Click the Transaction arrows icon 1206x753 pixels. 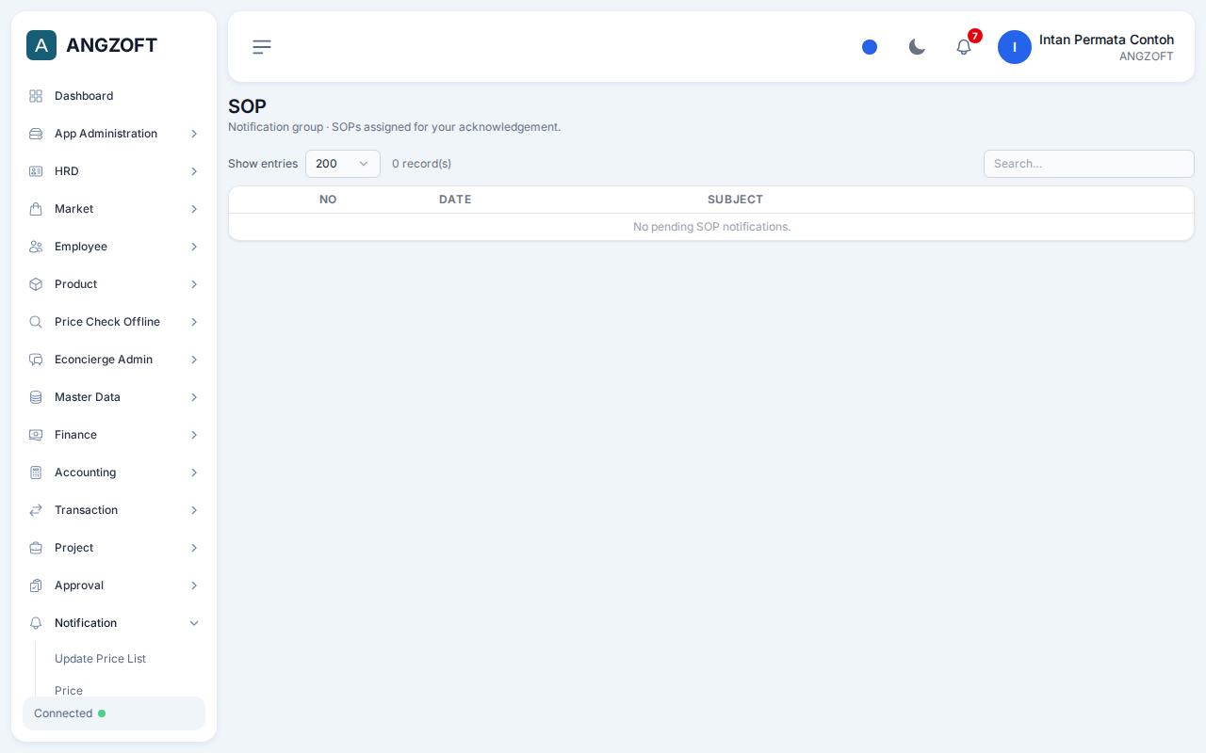[36, 510]
